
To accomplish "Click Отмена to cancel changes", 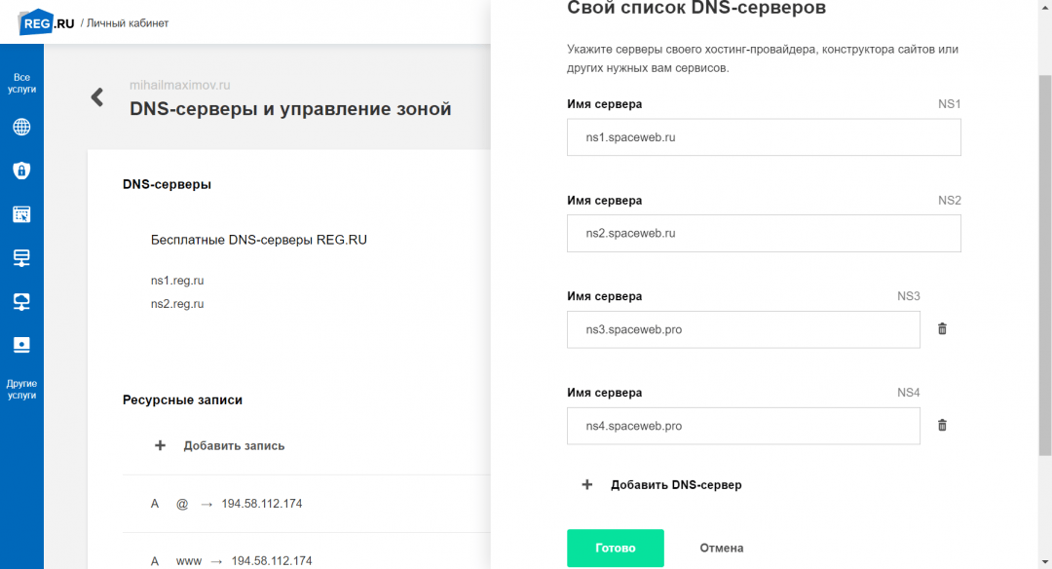I will click(721, 549).
